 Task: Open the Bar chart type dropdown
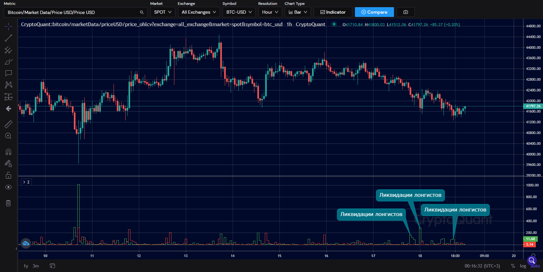pyautogui.click(x=298, y=12)
